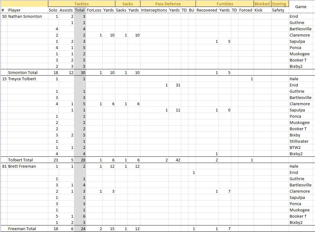
Task: Select jersey number 50 cell
Action: (x=4, y=17)
